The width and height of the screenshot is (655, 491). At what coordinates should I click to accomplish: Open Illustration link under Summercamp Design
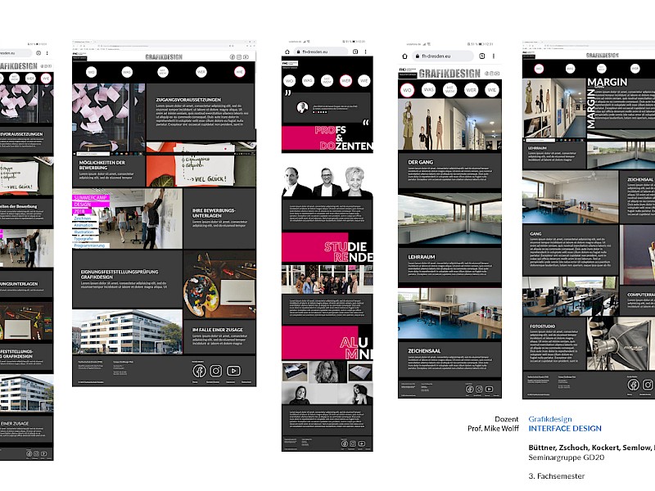point(84,232)
